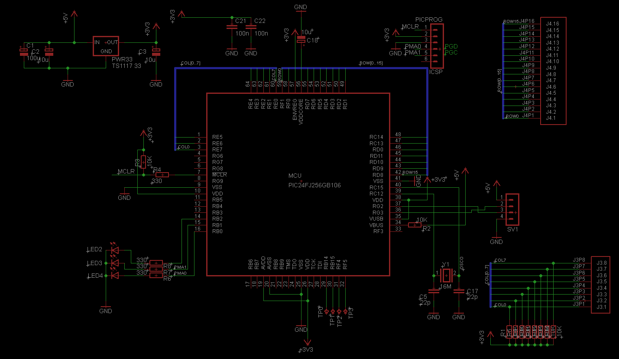The width and height of the screenshot is (619, 359).
Task: Click the R2 10K resistor
Action: [415, 225]
